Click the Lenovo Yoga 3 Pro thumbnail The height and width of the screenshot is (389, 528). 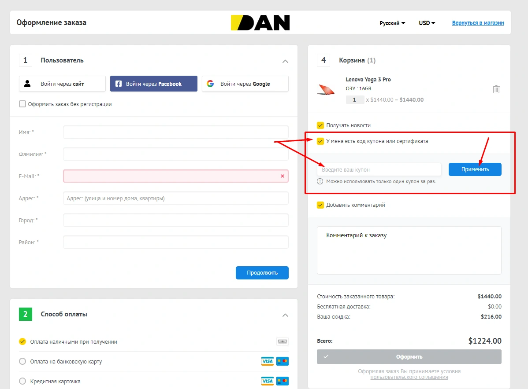pos(326,90)
